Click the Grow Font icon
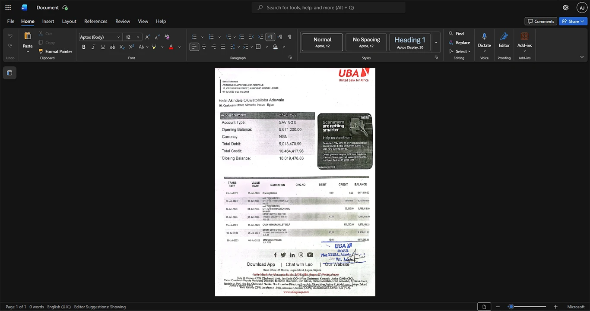Image resolution: width=590 pixels, height=311 pixels. coord(148,37)
